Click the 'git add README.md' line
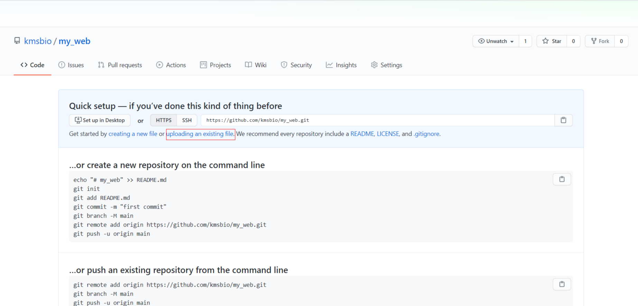This screenshot has width=638, height=306. tap(102, 198)
